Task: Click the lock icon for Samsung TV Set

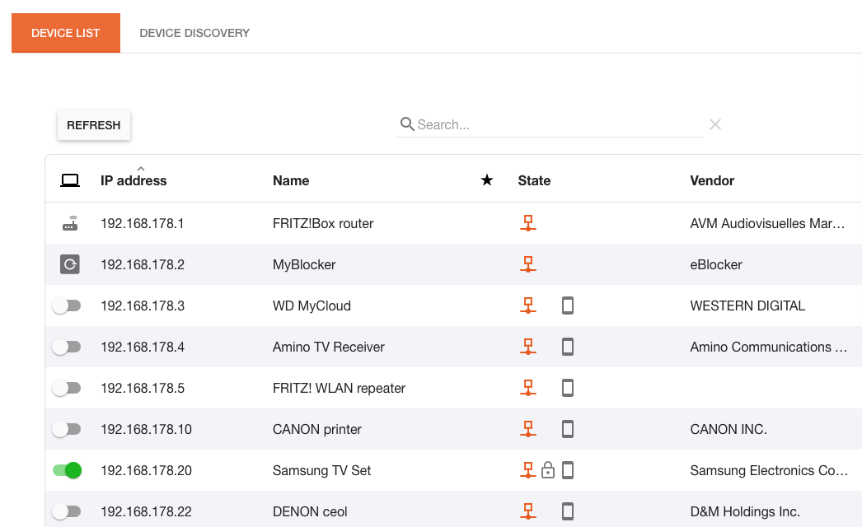Action: click(547, 470)
